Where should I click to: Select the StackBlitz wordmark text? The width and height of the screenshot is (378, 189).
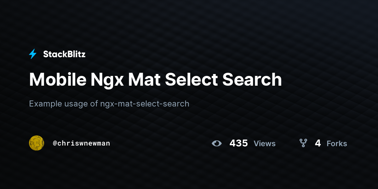[64, 54]
